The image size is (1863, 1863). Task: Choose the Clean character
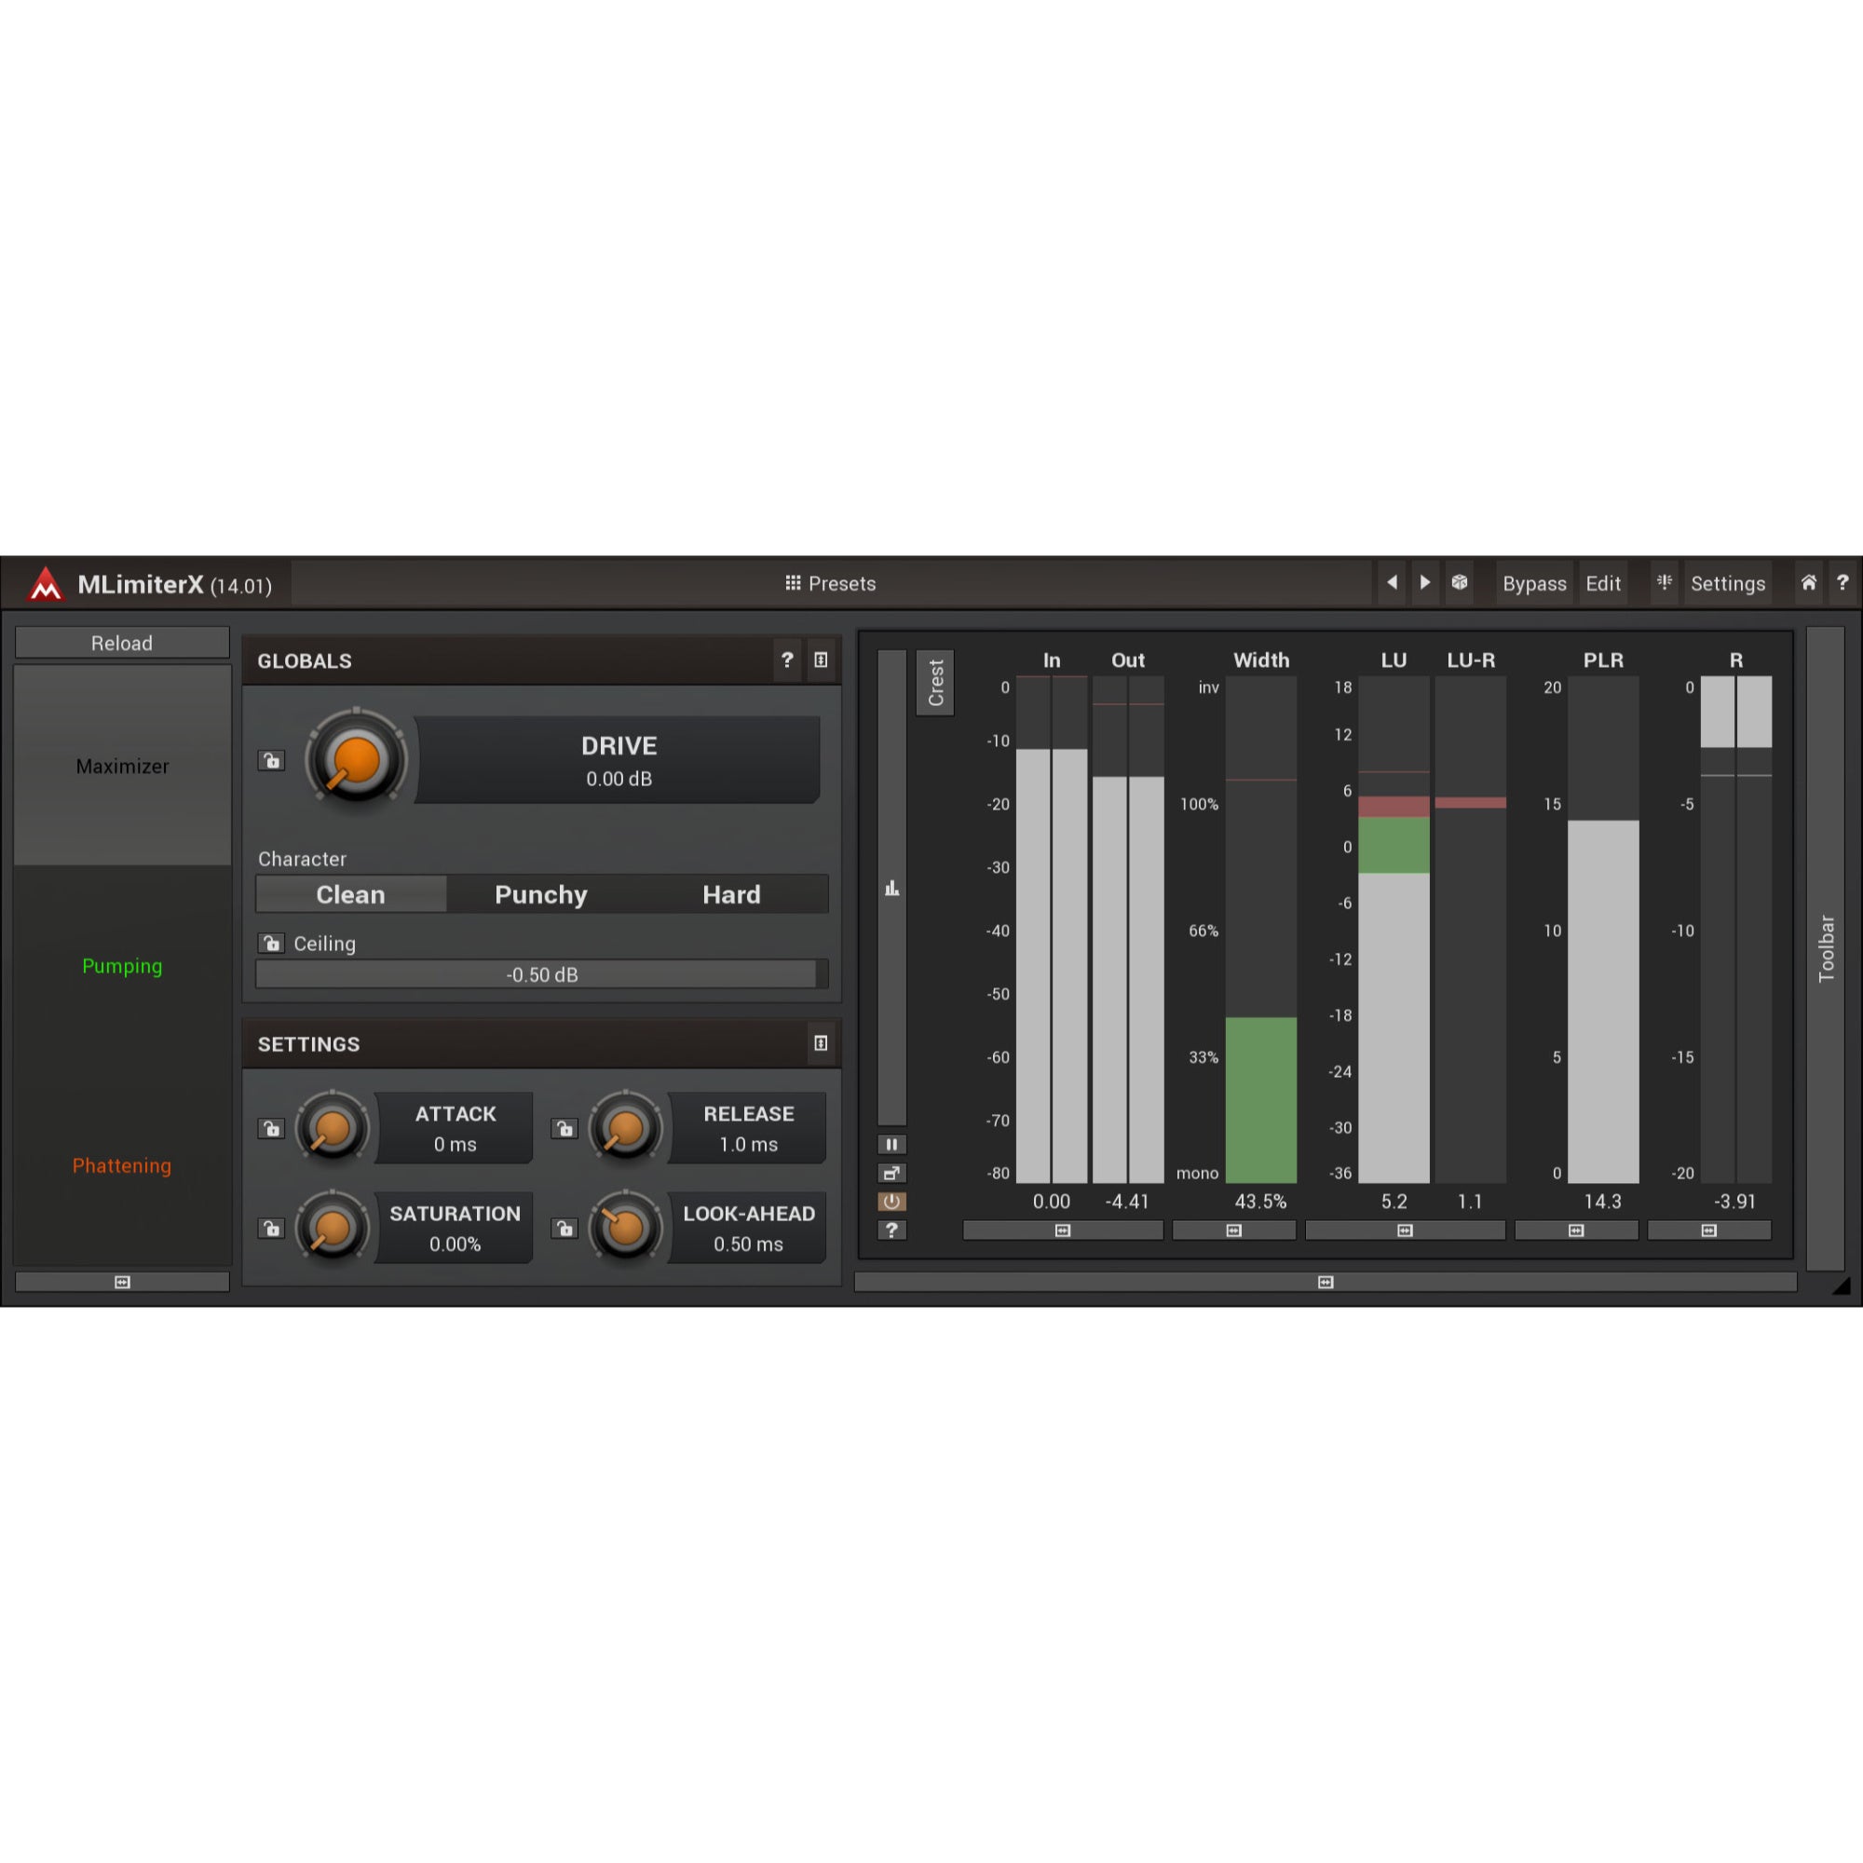click(x=351, y=894)
